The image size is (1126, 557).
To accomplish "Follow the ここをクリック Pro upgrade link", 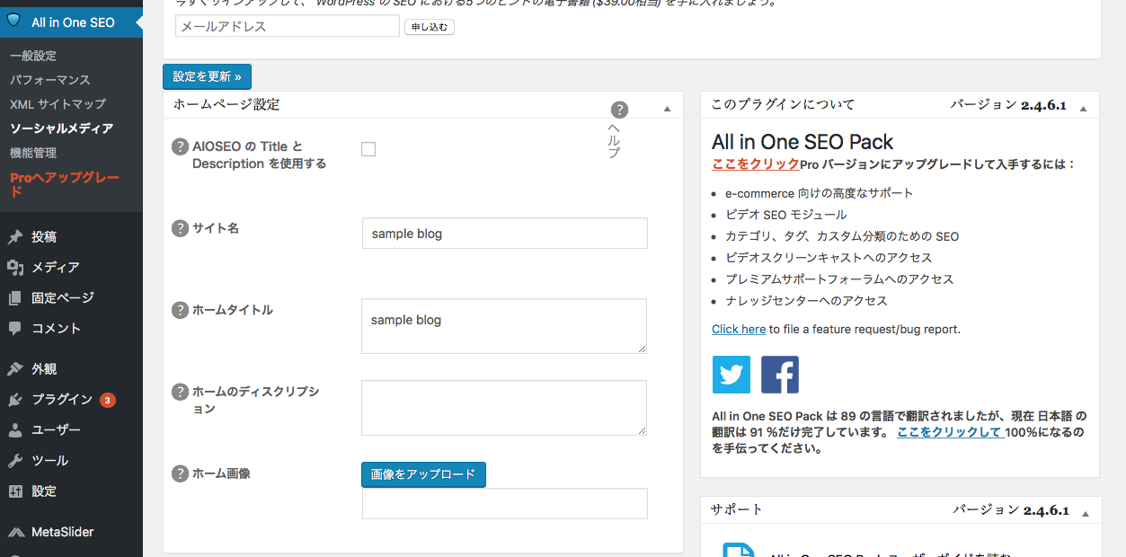I will point(755,164).
